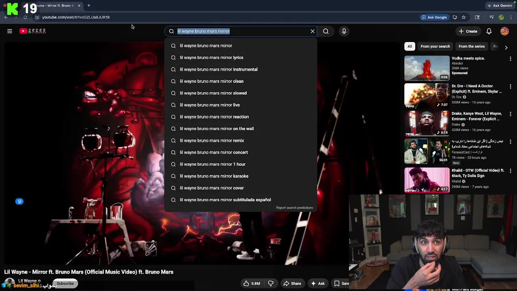
Task: Open Khalid OTW video thumbnail
Action: coord(427,180)
